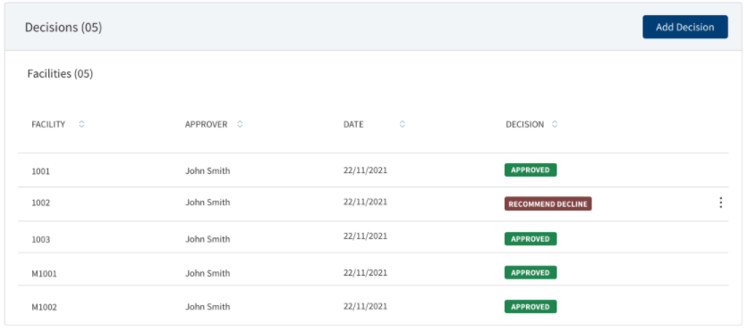Select facility 1001 row
Viewport: 747px width, 331px height.
coord(373,170)
